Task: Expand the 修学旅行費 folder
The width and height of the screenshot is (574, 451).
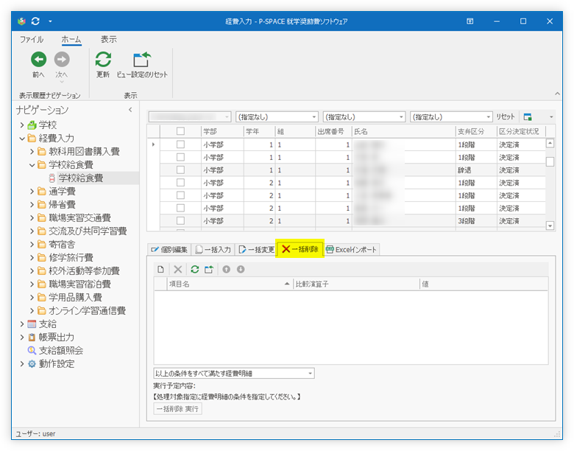Action: (x=32, y=258)
